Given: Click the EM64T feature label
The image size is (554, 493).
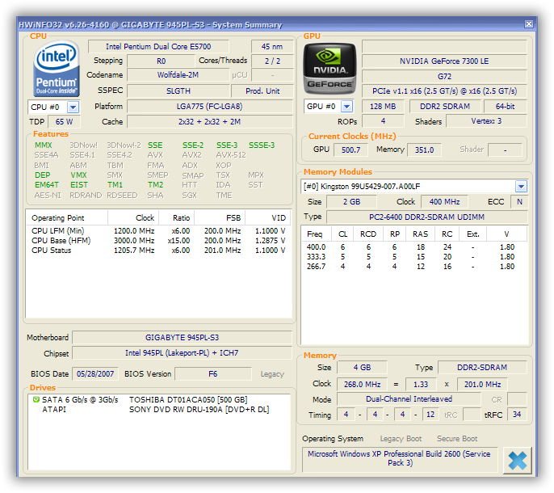Looking at the screenshot, I should click(x=47, y=185).
